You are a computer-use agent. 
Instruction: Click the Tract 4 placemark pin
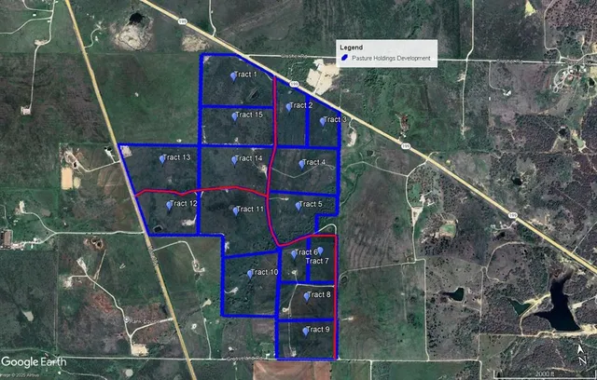(302, 163)
